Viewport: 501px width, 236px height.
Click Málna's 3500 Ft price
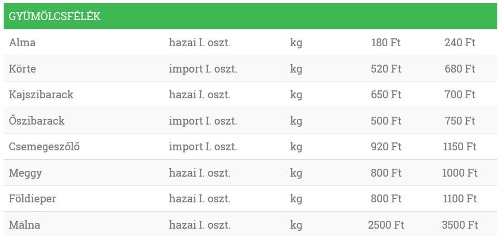pyautogui.click(x=459, y=225)
